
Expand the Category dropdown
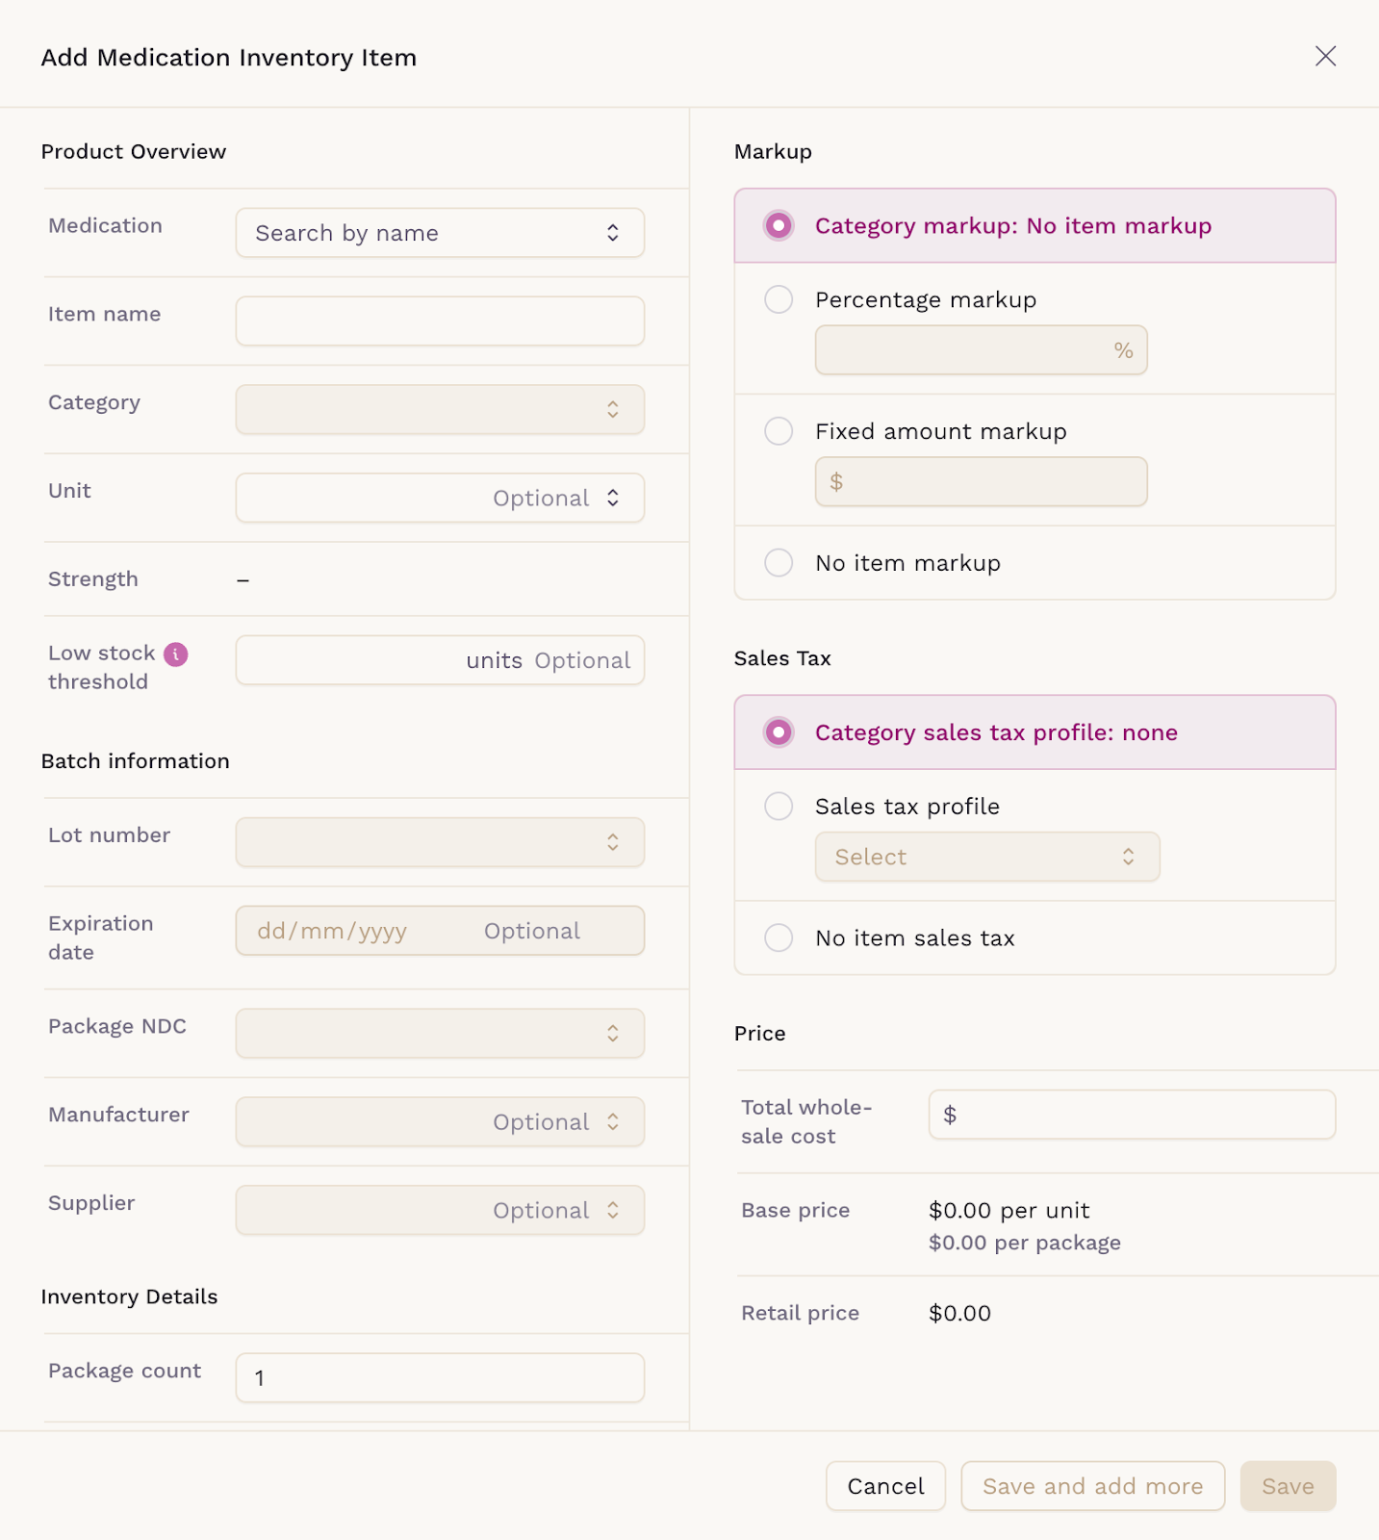(440, 410)
